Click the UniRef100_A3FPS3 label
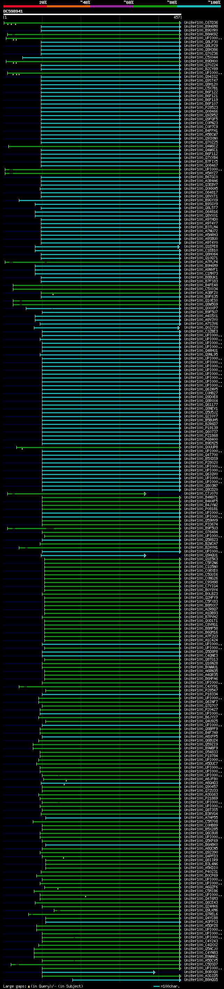Image resolution: width=224 pixels, height=989 pixels. [x=201, y=922]
